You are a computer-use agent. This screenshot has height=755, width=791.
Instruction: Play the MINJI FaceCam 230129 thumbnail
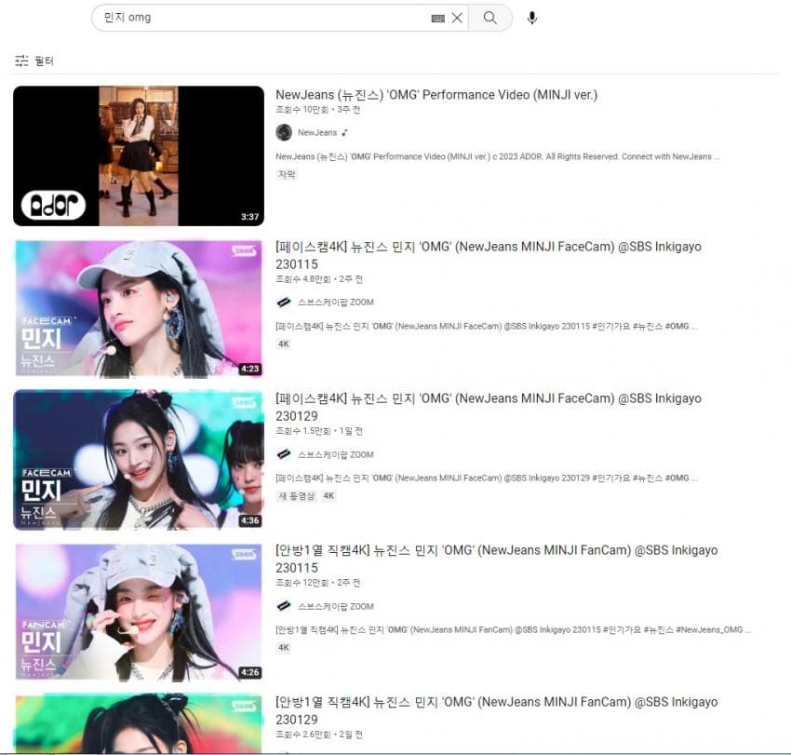click(139, 460)
